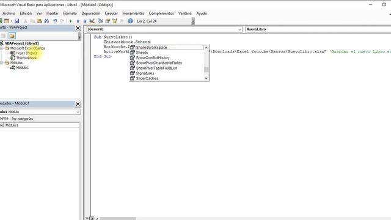
Task: Click the greyed-out Toolbox icon
Action: click(x=122, y=21)
